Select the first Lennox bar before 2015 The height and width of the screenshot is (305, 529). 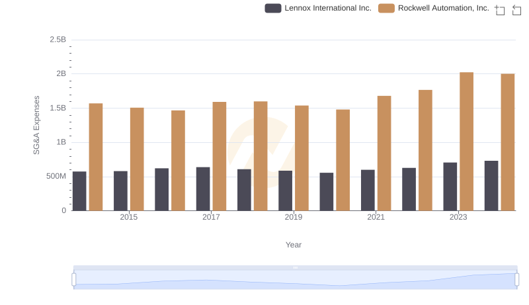tap(79, 191)
